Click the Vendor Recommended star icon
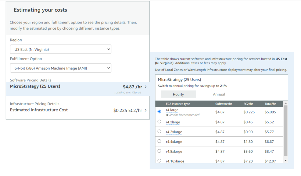Image resolution: width=301 pixels, height=176 pixels. pos(167,115)
